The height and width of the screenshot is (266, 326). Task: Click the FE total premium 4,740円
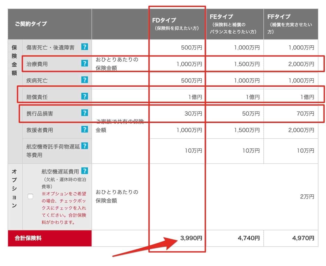pos(249,238)
